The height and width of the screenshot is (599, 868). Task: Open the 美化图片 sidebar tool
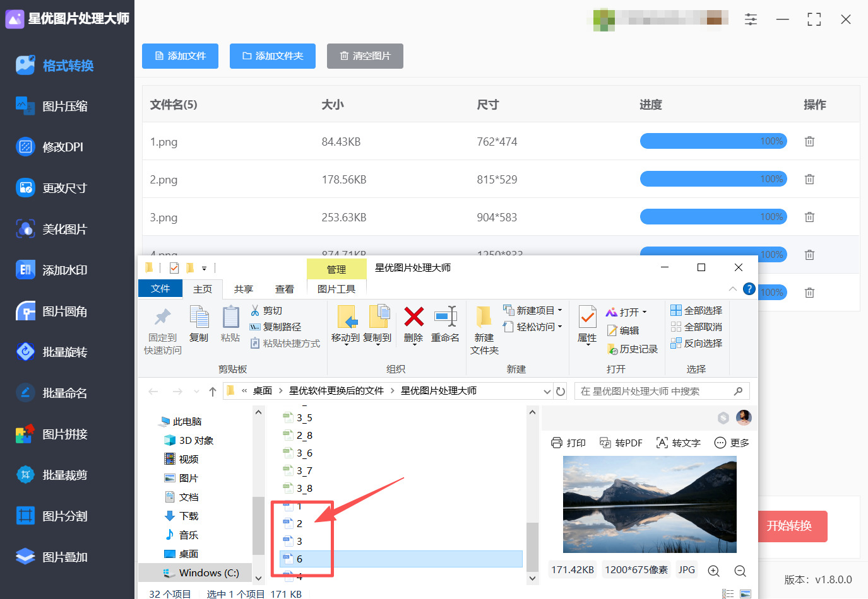pos(52,230)
